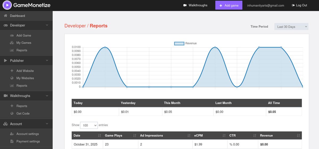Click the Walkthroughs Reports plus icon

point(12,106)
